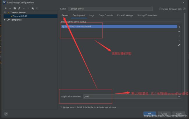Close the Run/Debug Configurations dialog
The width and height of the screenshot is (189, 119).
tap(183, 2)
